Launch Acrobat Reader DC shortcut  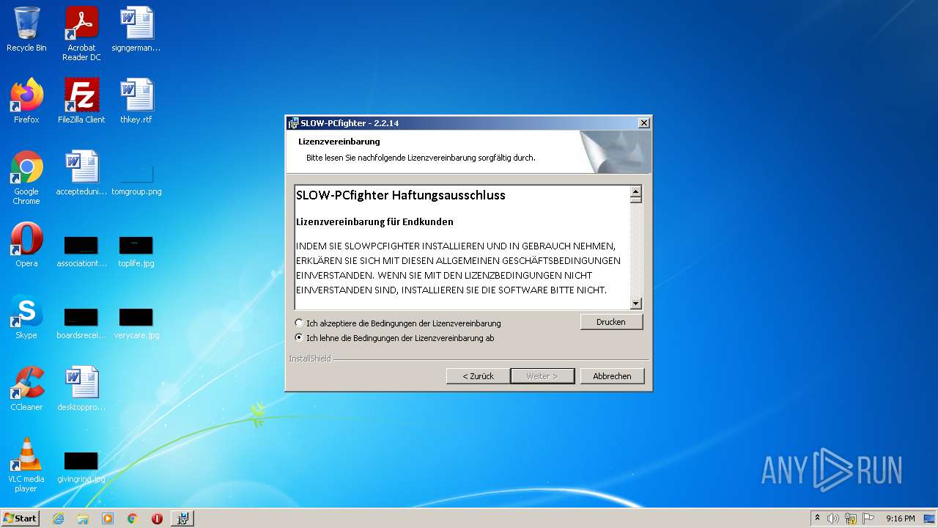[81, 34]
